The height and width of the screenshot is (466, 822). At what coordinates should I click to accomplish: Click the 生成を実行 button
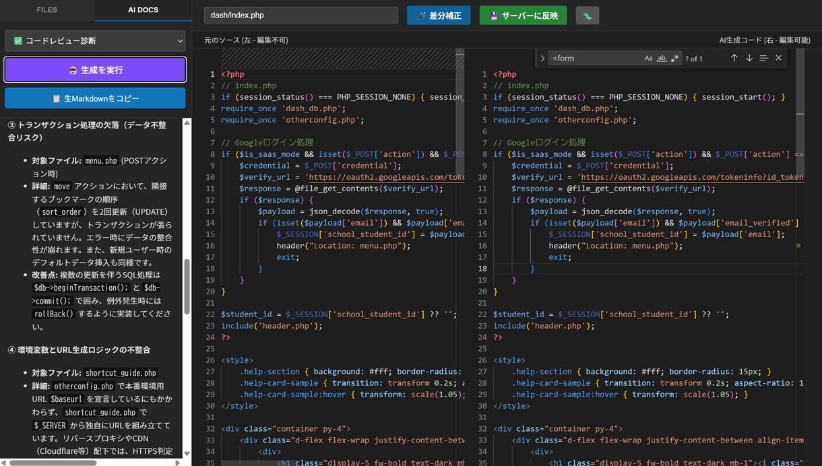point(95,69)
